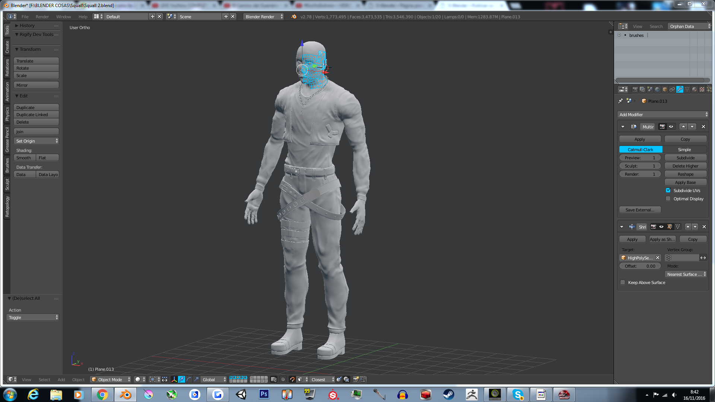Open the Render properties tab camera icon
The height and width of the screenshot is (402, 715).
click(635, 89)
